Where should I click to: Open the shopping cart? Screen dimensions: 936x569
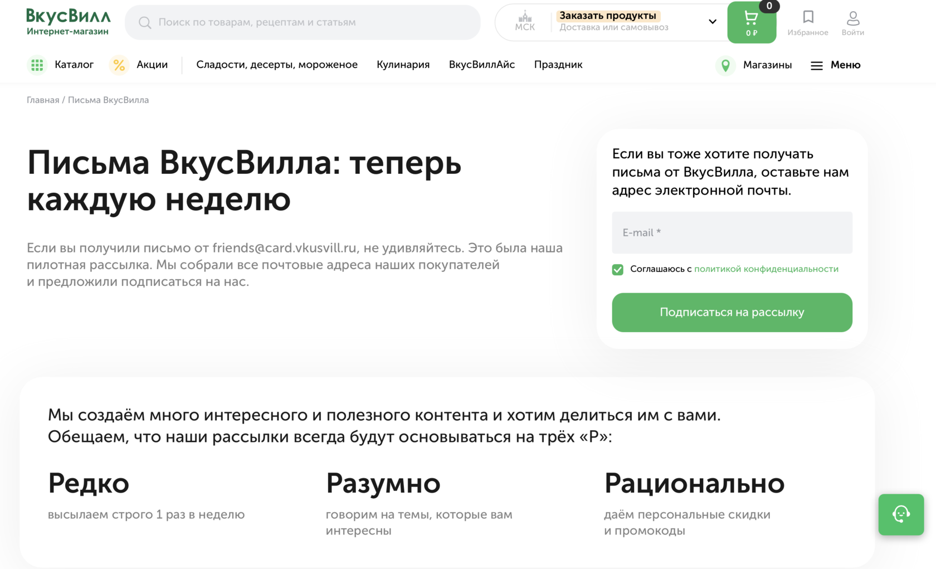coord(752,23)
